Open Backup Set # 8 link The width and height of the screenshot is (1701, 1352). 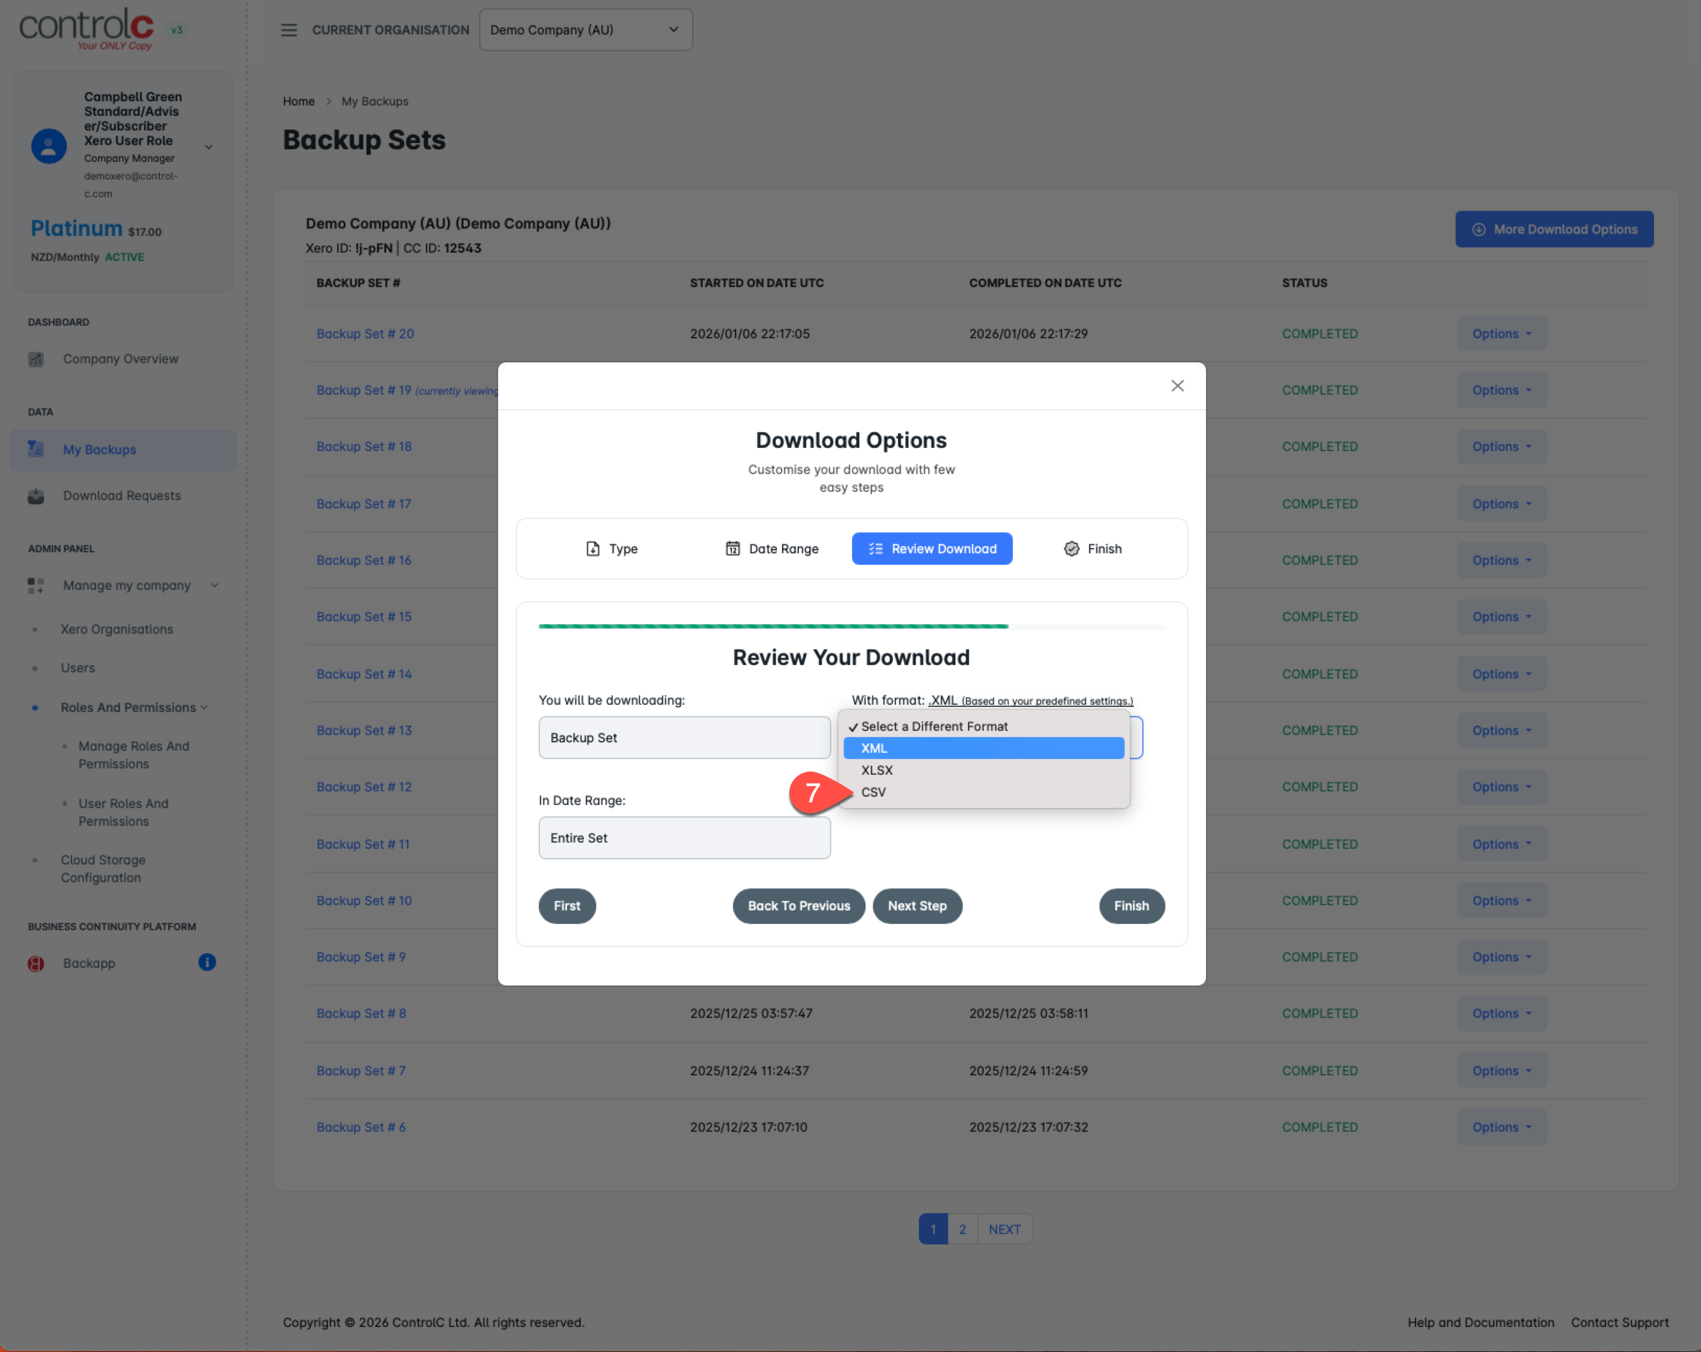(x=361, y=1014)
